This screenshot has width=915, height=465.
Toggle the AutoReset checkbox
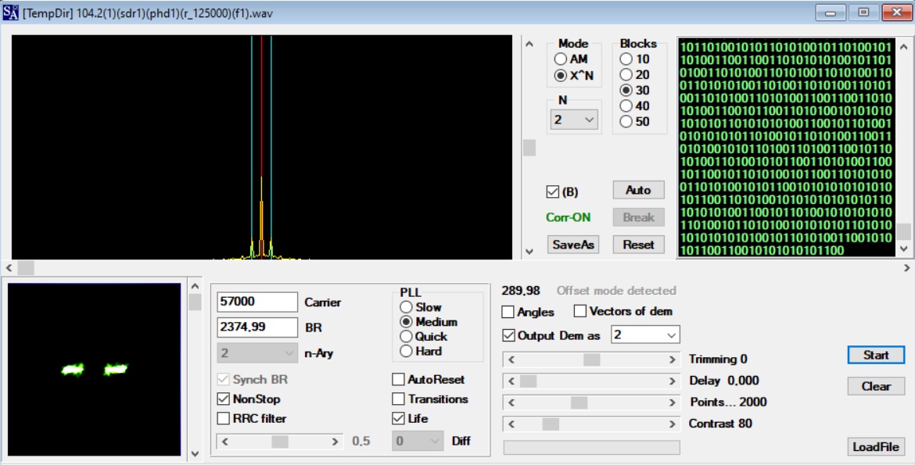[x=399, y=380]
